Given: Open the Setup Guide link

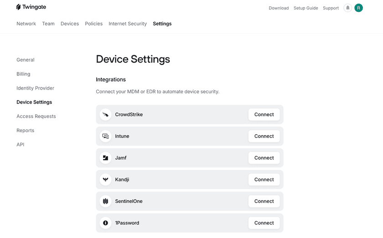Looking at the screenshot, I should click(x=305, y=8).
